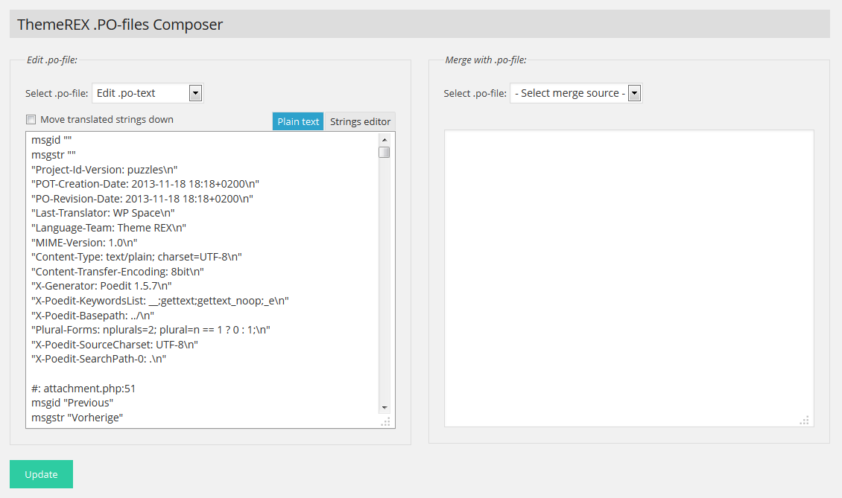
Task: Click the 'ThemeREX .PO-files Composer' heading
Action: 120,25
